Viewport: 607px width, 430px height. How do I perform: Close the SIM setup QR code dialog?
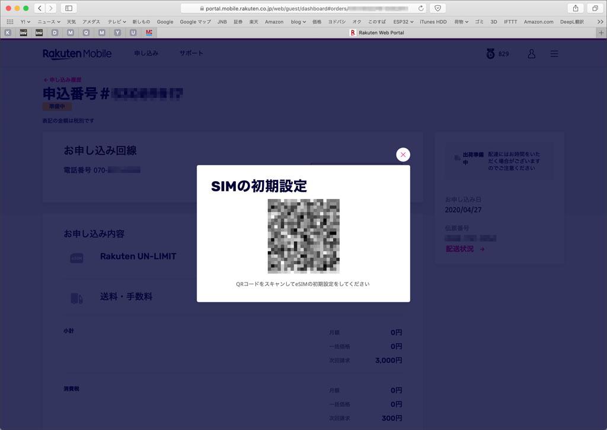403,155
